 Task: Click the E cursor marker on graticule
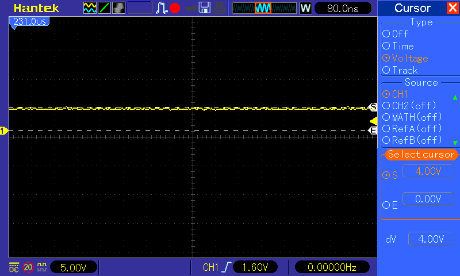373,131
